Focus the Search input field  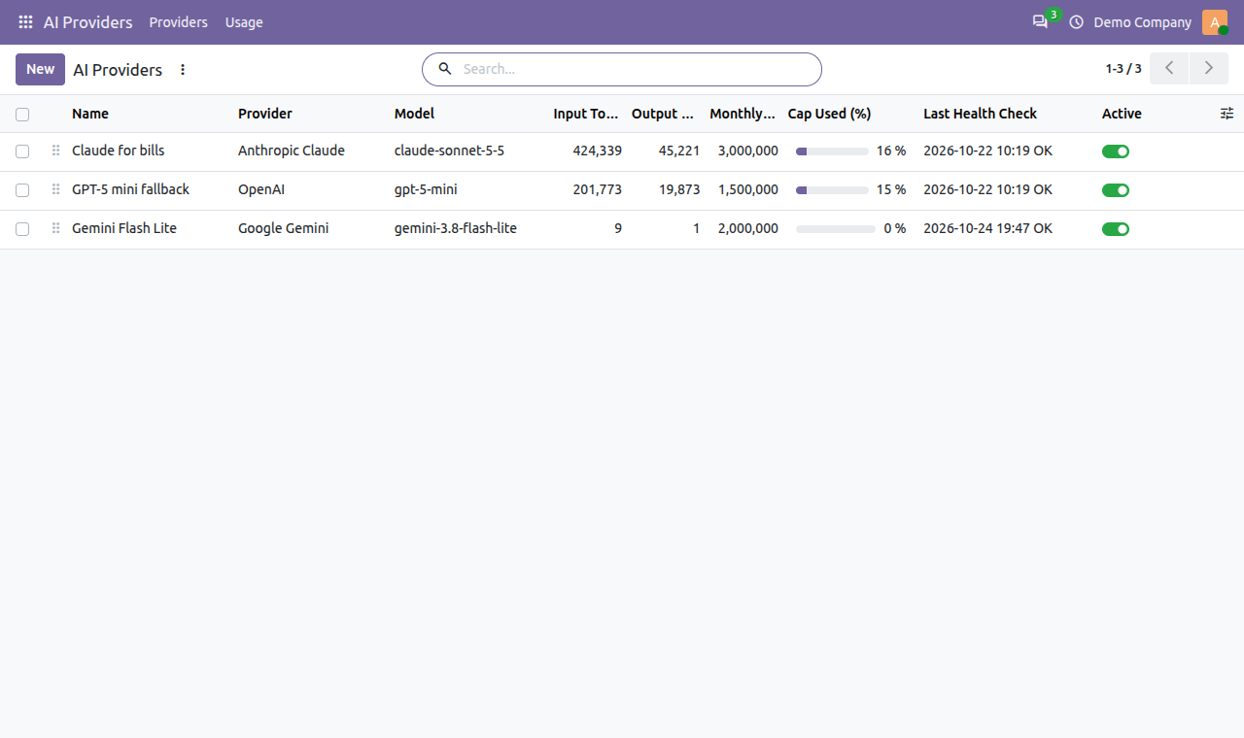point(637,69)
